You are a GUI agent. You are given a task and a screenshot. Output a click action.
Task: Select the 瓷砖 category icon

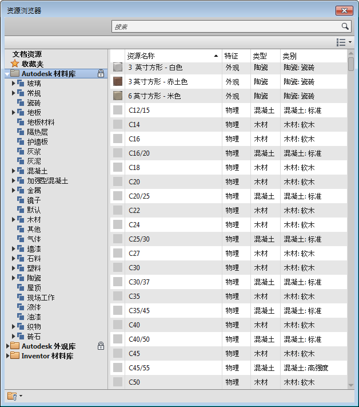click(21, 103)
